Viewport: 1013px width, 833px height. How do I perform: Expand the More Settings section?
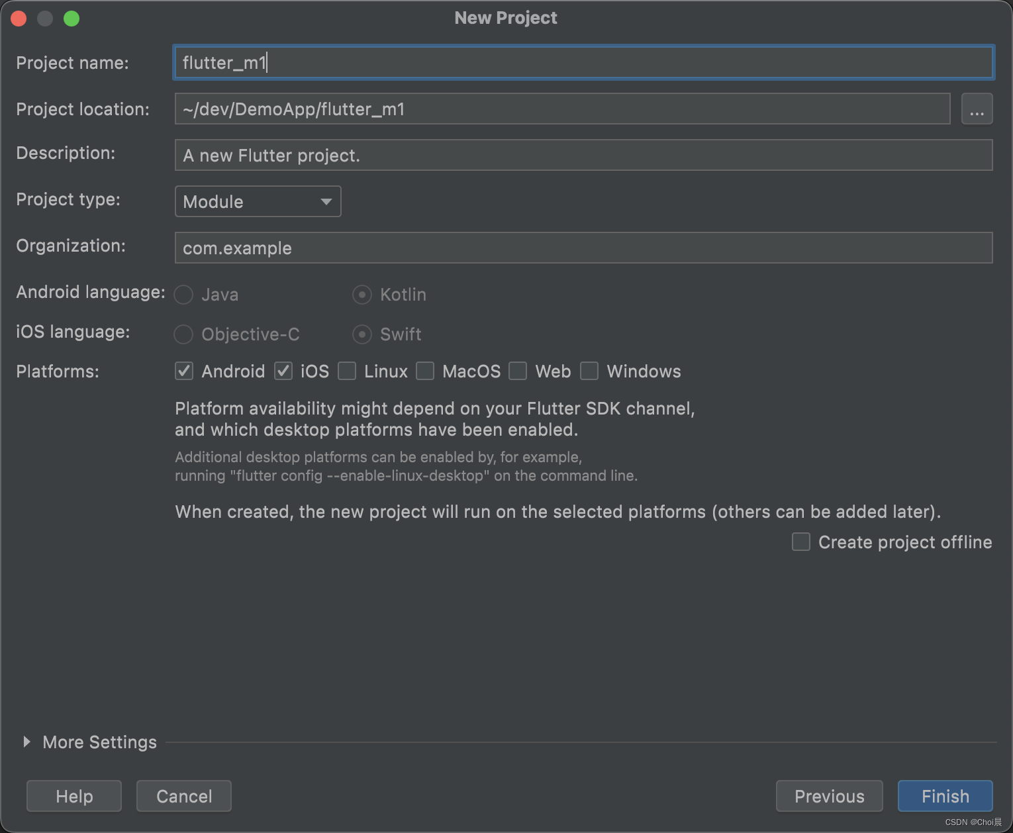pyautogui.click(x=27, y=742)
